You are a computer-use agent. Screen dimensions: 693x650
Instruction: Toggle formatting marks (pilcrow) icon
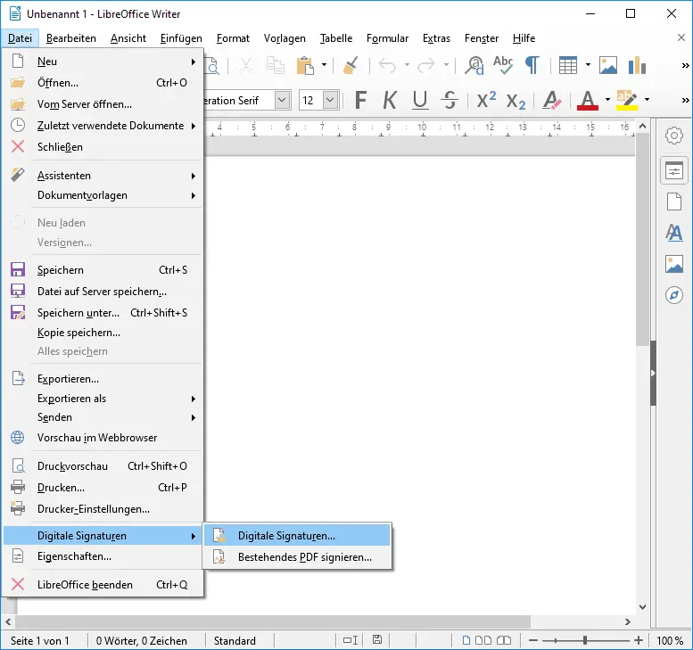coord(532,65)
